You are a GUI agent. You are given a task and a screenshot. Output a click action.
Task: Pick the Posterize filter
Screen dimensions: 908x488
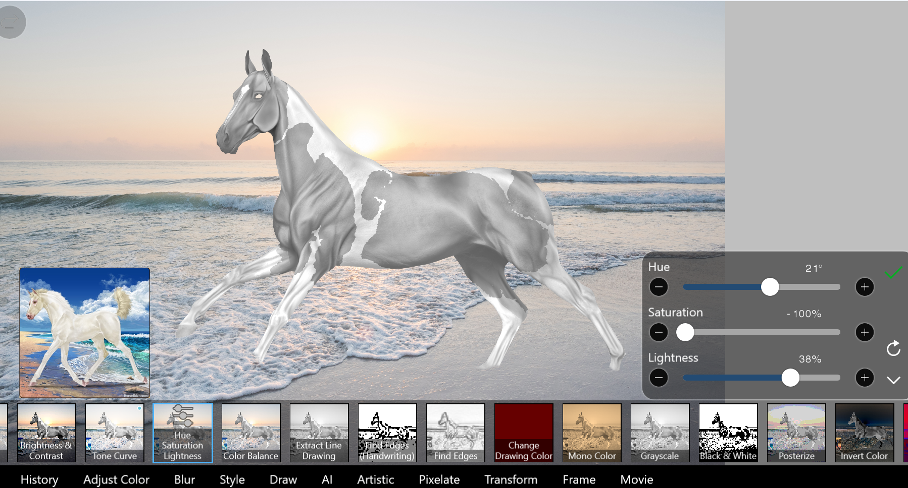tap(796, 433)
